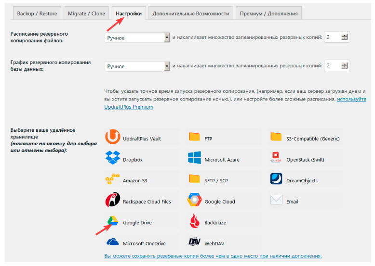The height and width of the screenshot is (266, 375).
Task: Click the Dropbox label text
Action: (133, 160)
